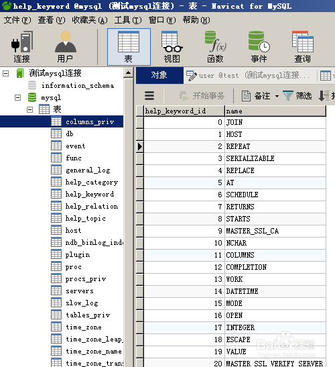
Task: Click the ESCAPE cell
Action: (275, 339)
